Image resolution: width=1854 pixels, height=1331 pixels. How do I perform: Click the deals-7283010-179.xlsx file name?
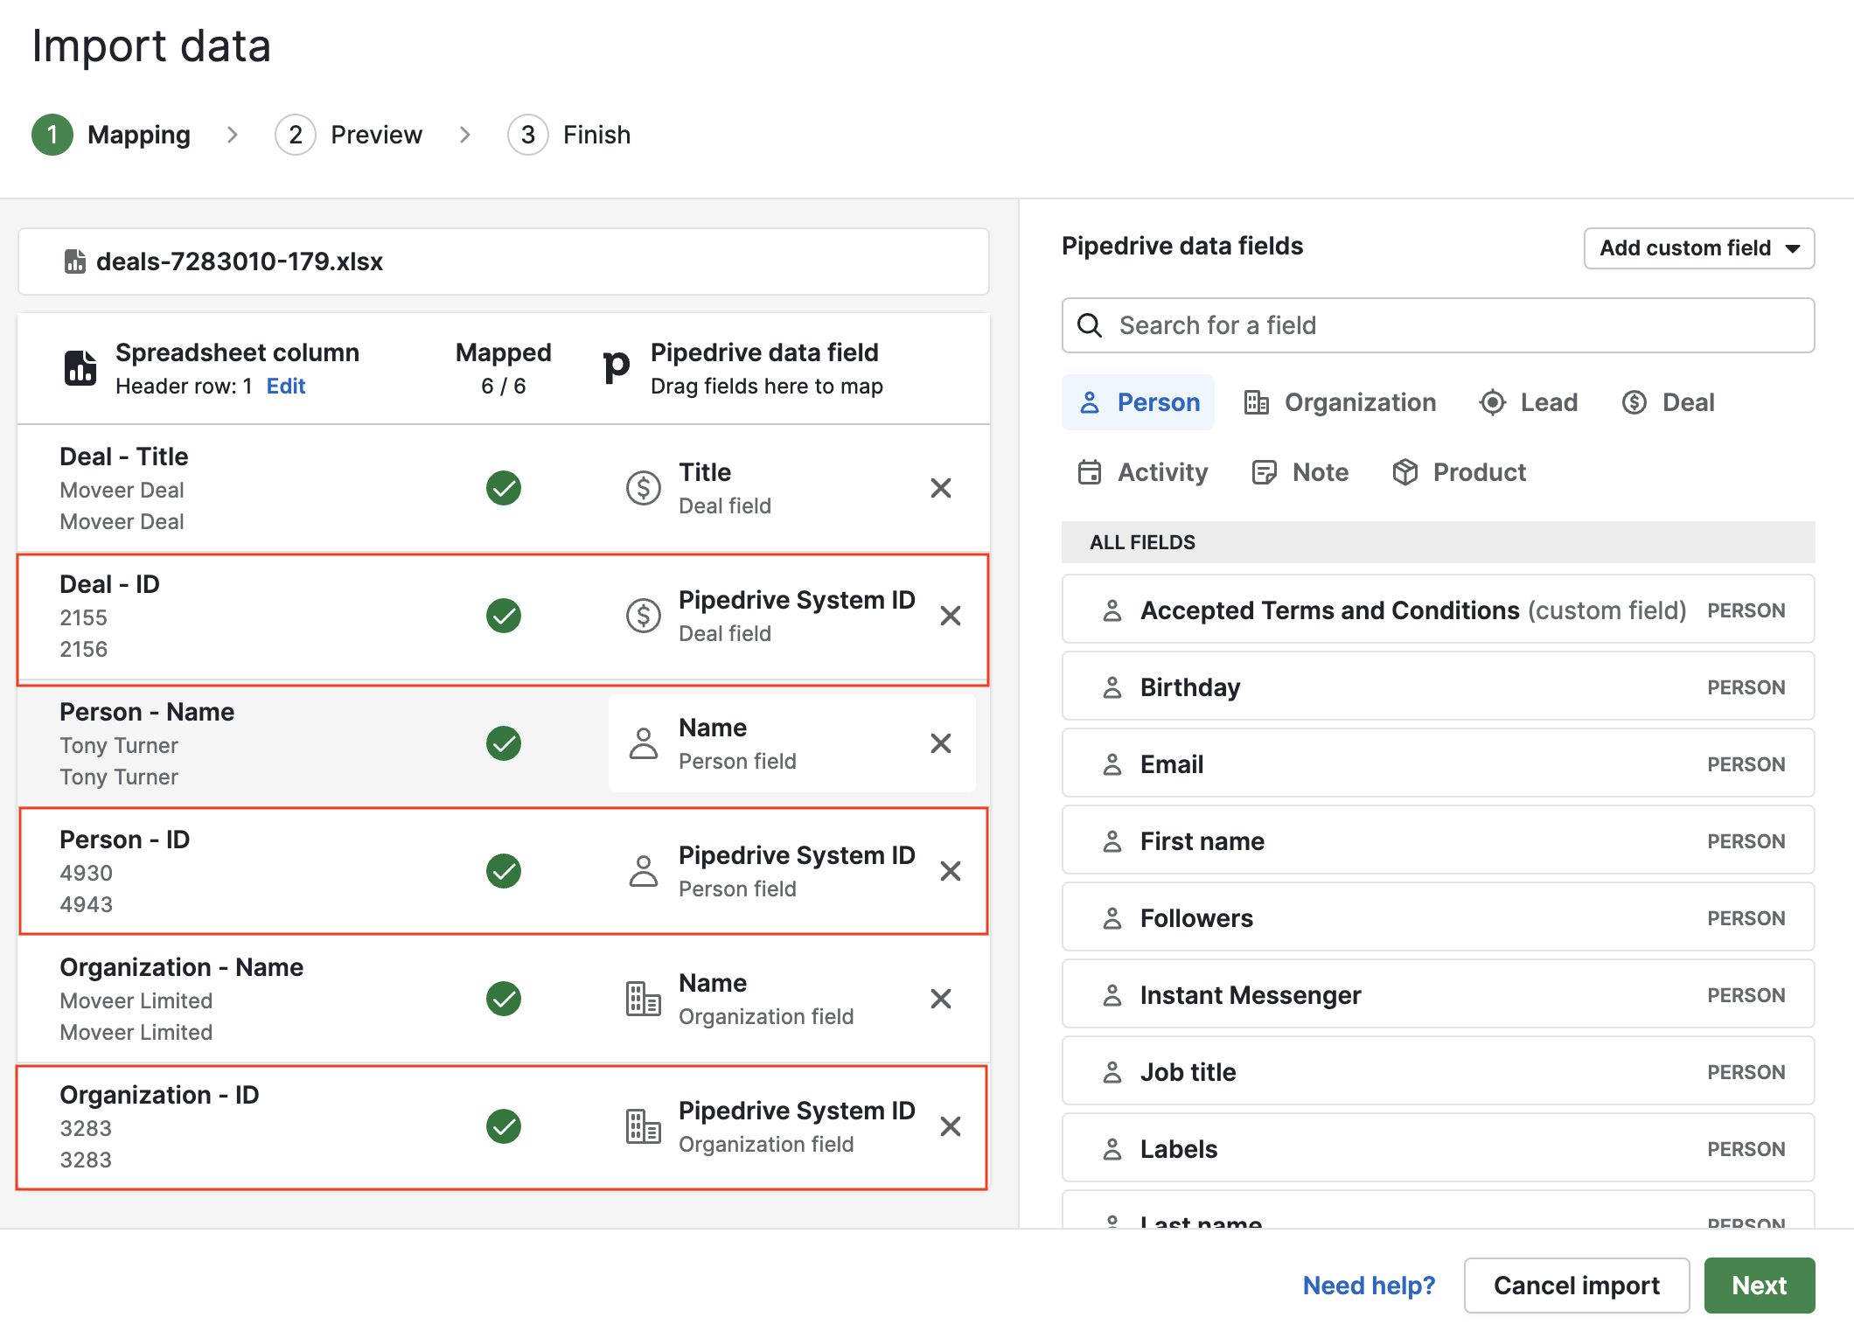click(240, 261)
